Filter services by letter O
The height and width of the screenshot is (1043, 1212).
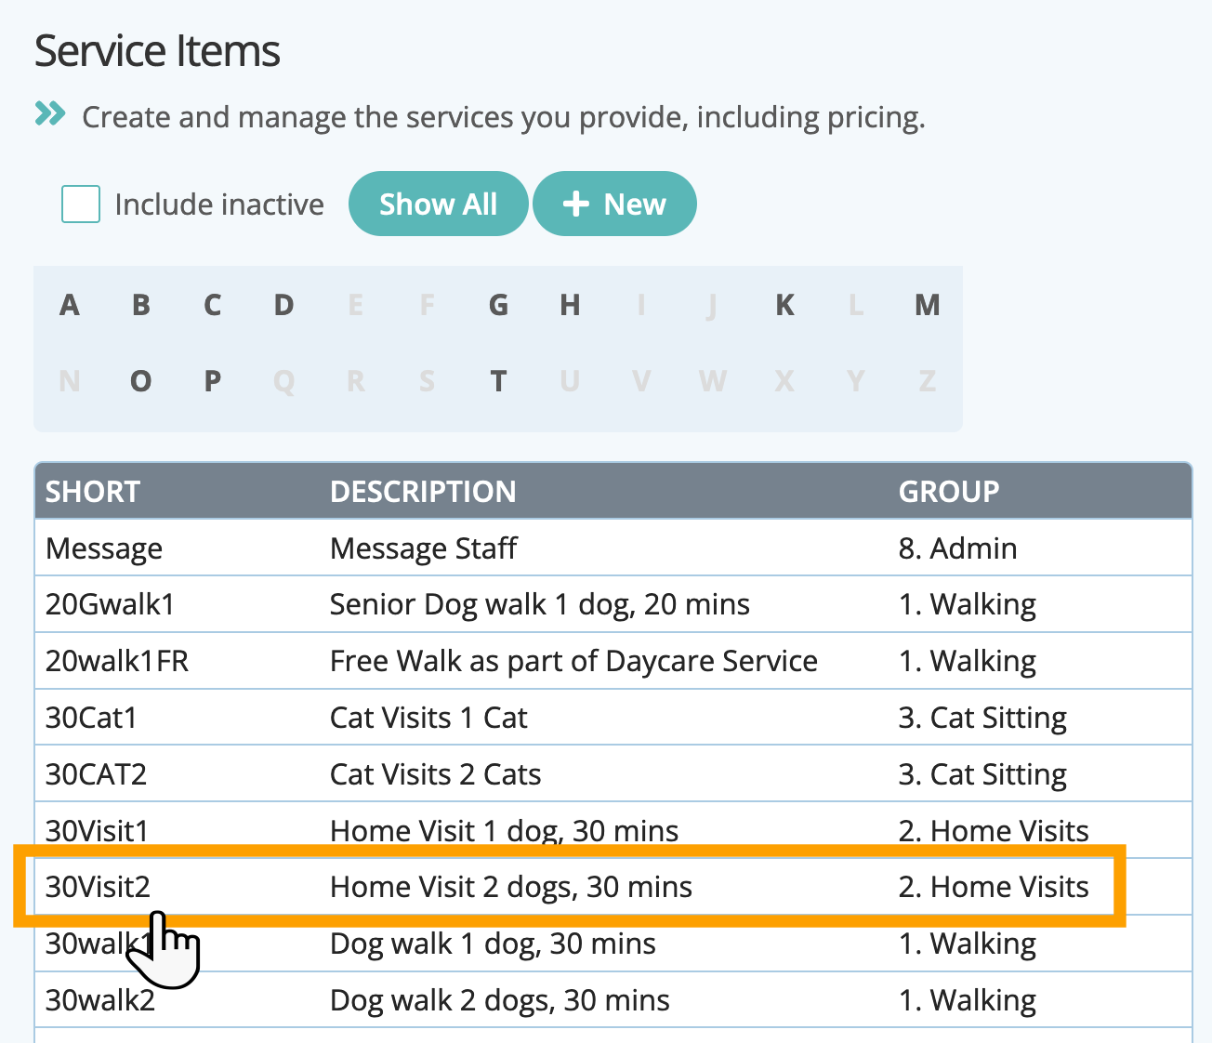pos(141,381)
